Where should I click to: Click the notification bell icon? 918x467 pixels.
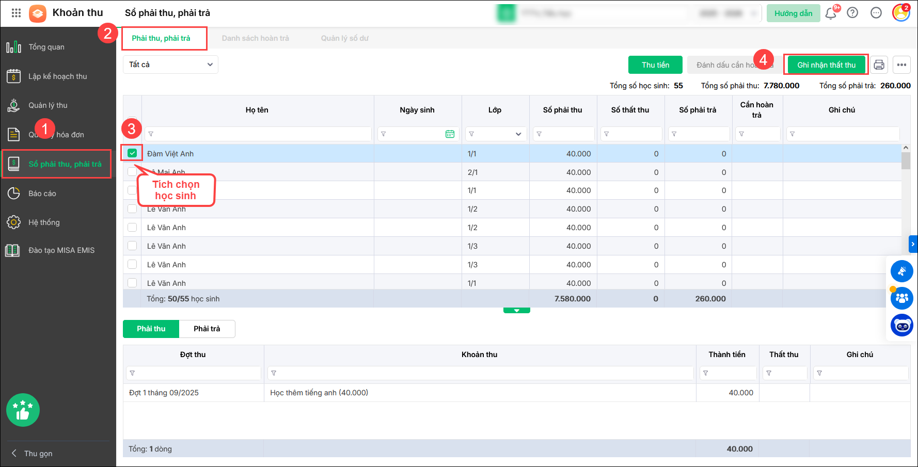point(830,13)
